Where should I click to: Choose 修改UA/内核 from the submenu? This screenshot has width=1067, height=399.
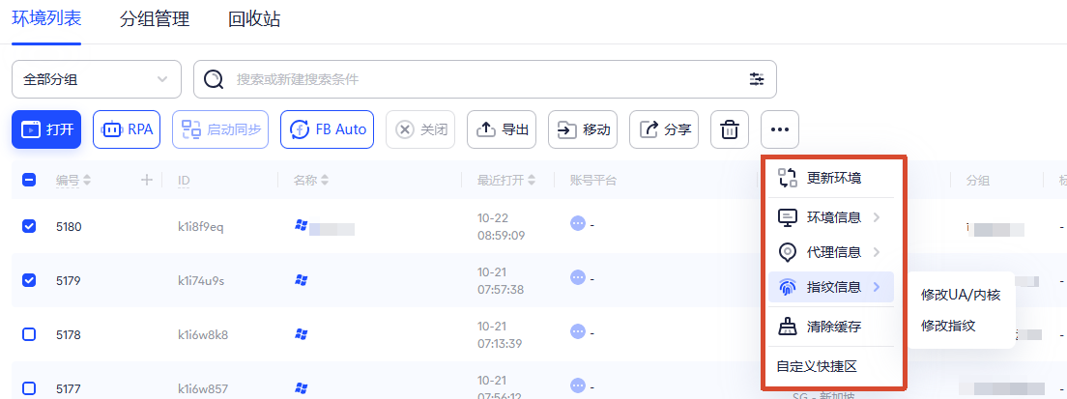coord(960,295)
